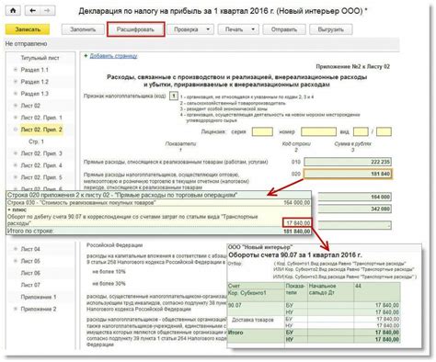Click the Расшифровать button

click(x=135, y=29)
